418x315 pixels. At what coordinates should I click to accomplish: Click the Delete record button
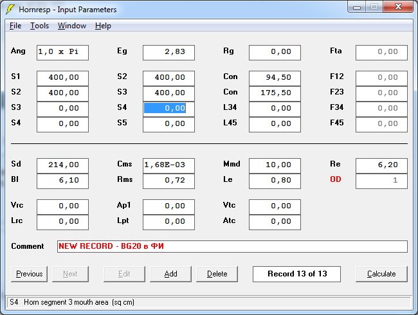pos(217,274)
